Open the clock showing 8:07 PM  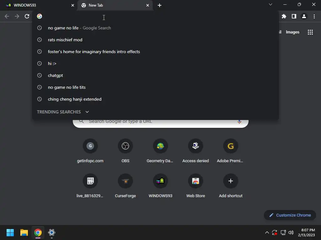click(307, 232)
